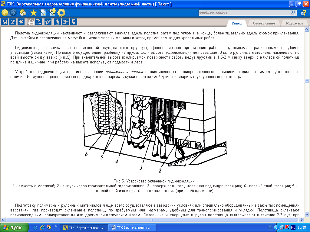Switch to the Карточка tab
Viewport: 310px width, 232px height.
coord(294,23)
